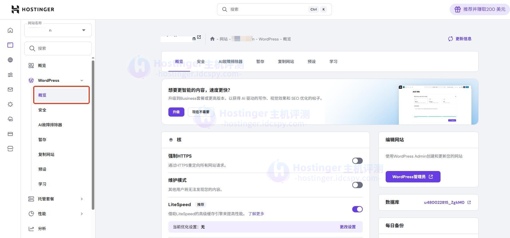Click the layers icon beside 核

click(171, 140)
